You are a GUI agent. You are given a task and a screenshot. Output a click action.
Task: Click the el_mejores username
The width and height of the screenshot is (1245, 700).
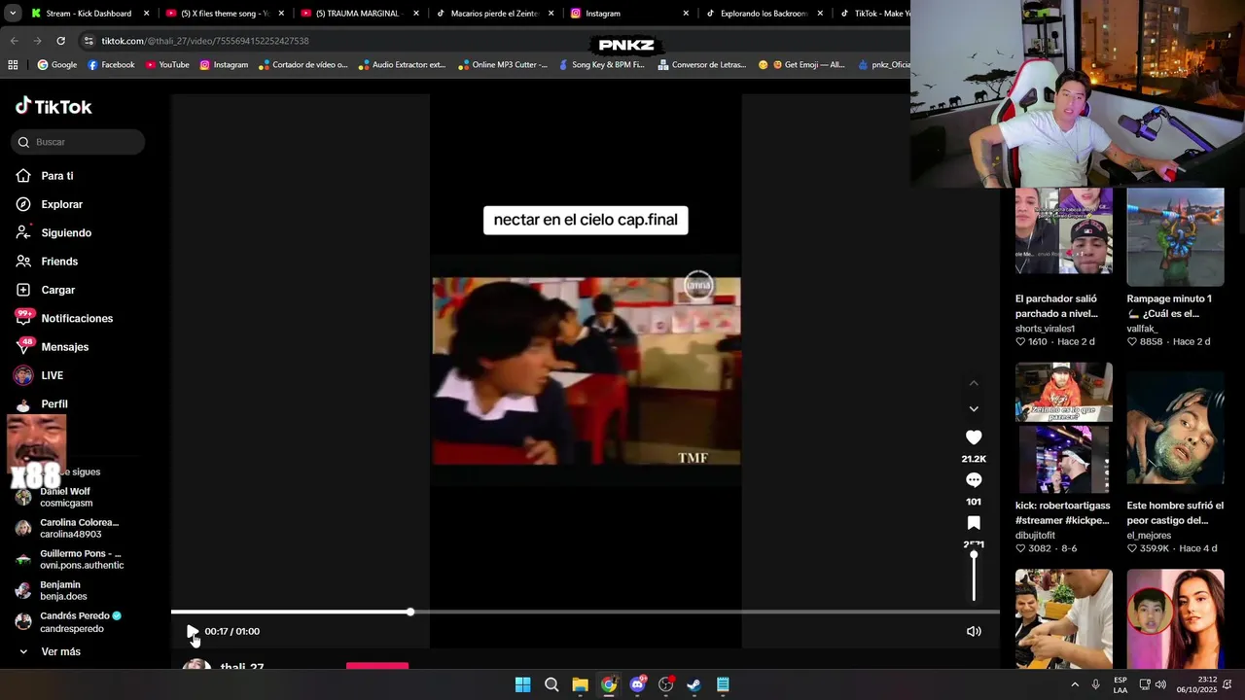[x=1149, y=536]
